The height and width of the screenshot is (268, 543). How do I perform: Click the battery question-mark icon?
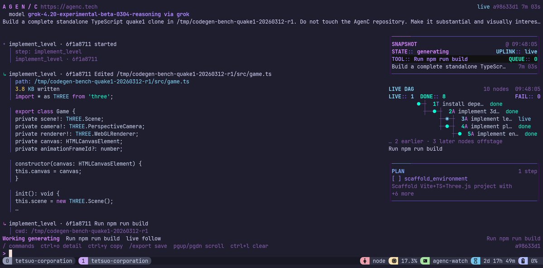(x=523, y=261)
